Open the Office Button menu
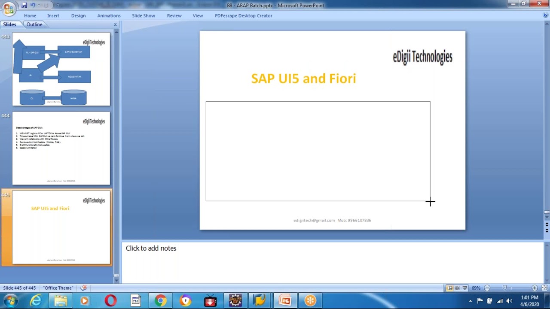The image size is (550, 309). click(x=9, y=8)
